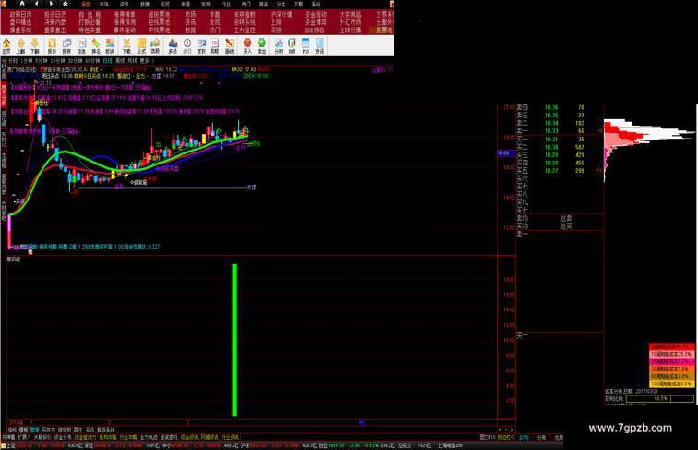Image resolution: width=698 pixels, height=450 pixels.
Task: Open 政策日历 link in red panel
Action: (x=20, y=14)
